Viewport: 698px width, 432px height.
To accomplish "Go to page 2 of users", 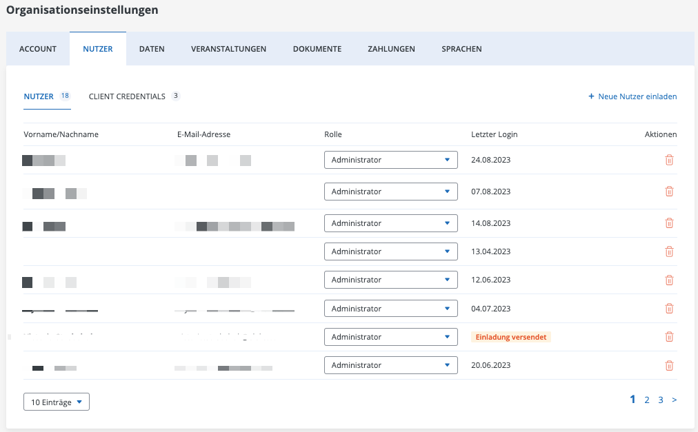I will pos(647,400).
